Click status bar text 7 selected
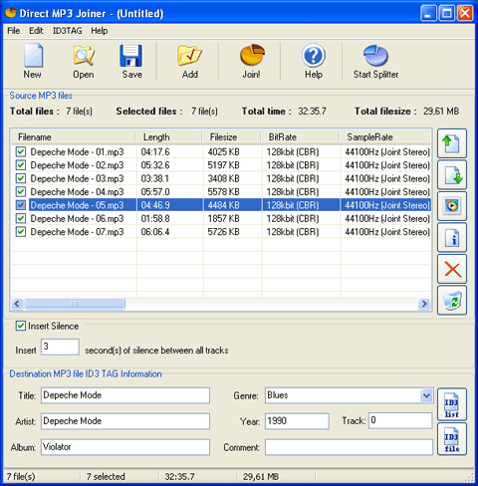 [x=106, y=477]
